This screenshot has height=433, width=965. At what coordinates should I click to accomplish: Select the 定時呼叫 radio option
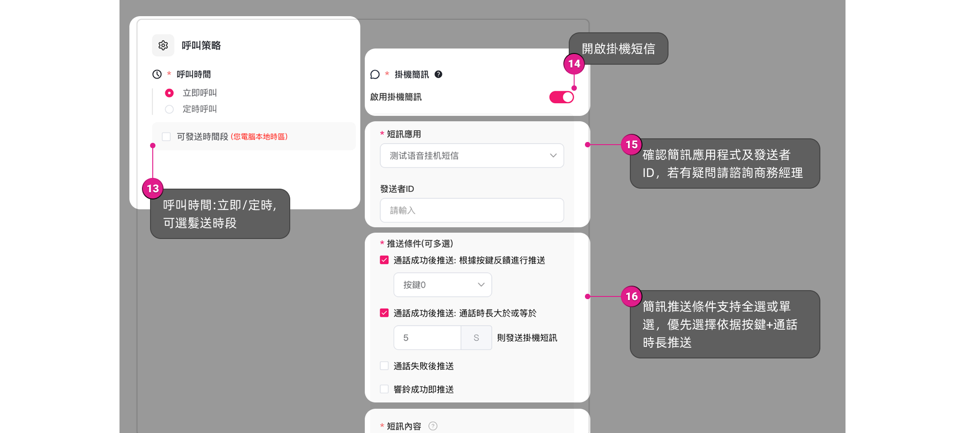pos(169,109)
